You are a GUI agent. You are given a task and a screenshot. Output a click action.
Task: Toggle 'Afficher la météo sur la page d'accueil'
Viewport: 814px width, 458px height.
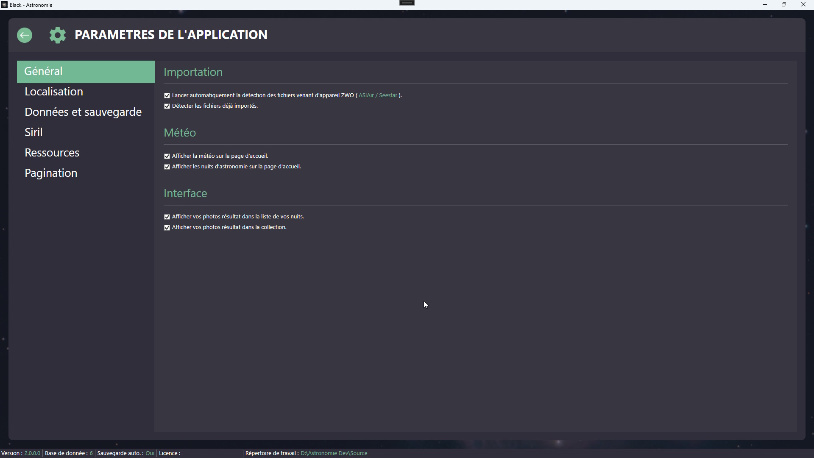click(167, 156)
